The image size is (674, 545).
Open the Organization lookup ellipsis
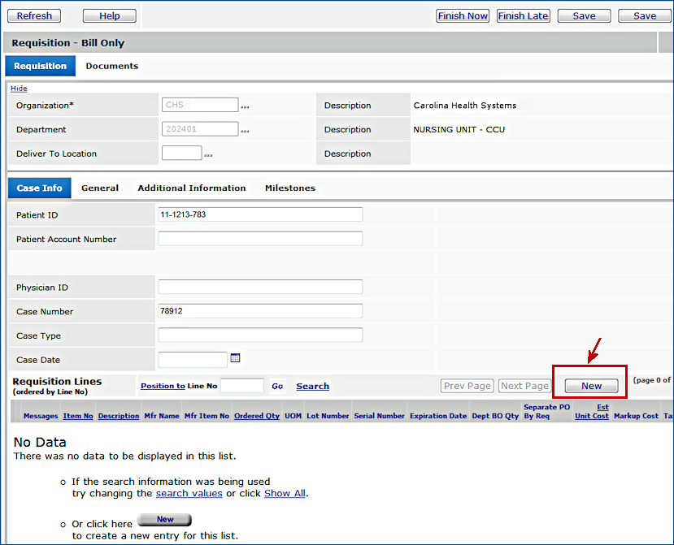(x=244, y=106)
